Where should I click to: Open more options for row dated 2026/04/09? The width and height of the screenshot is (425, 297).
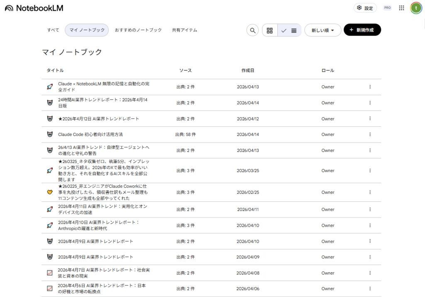[x=370, y=257]
